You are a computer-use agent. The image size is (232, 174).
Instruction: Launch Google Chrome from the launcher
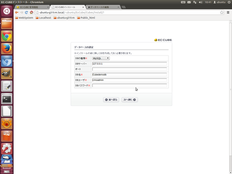click(6, 36)
